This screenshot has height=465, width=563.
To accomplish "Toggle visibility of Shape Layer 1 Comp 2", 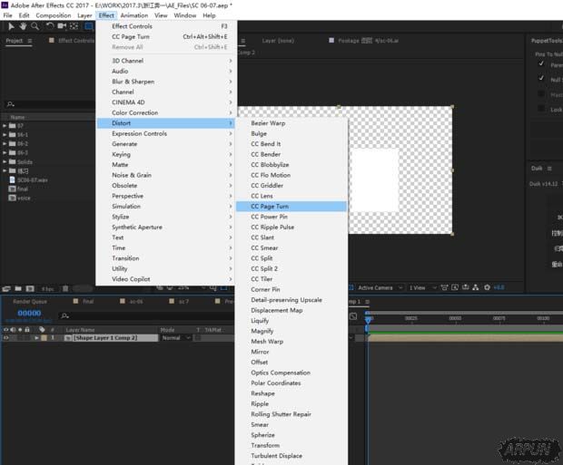I will coord(6,337).
